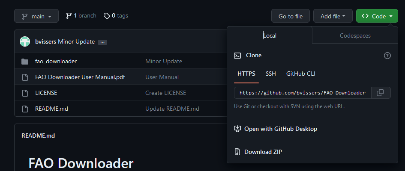
Task: Click Download ZIP
Action: point(263,152)
